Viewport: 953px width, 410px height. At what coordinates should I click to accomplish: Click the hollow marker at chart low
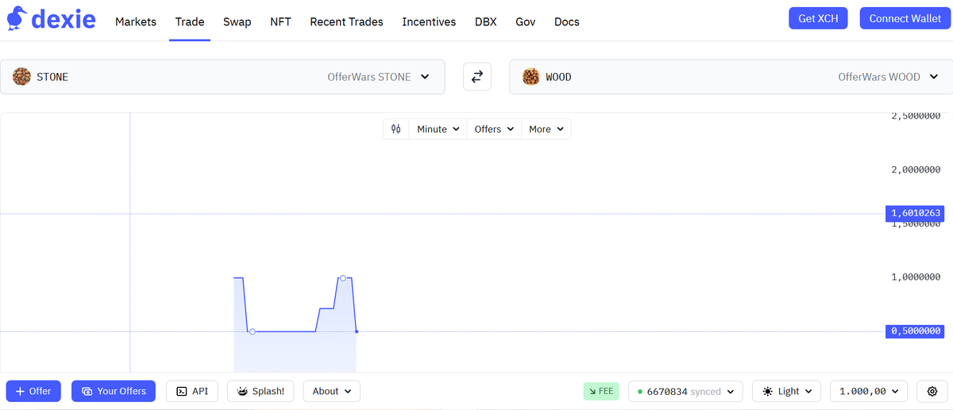pos(253,331)
